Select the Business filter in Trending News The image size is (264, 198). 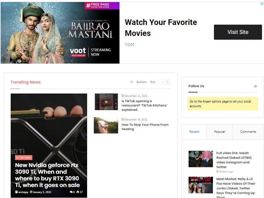pyautogui.click(x=142, y=82)
